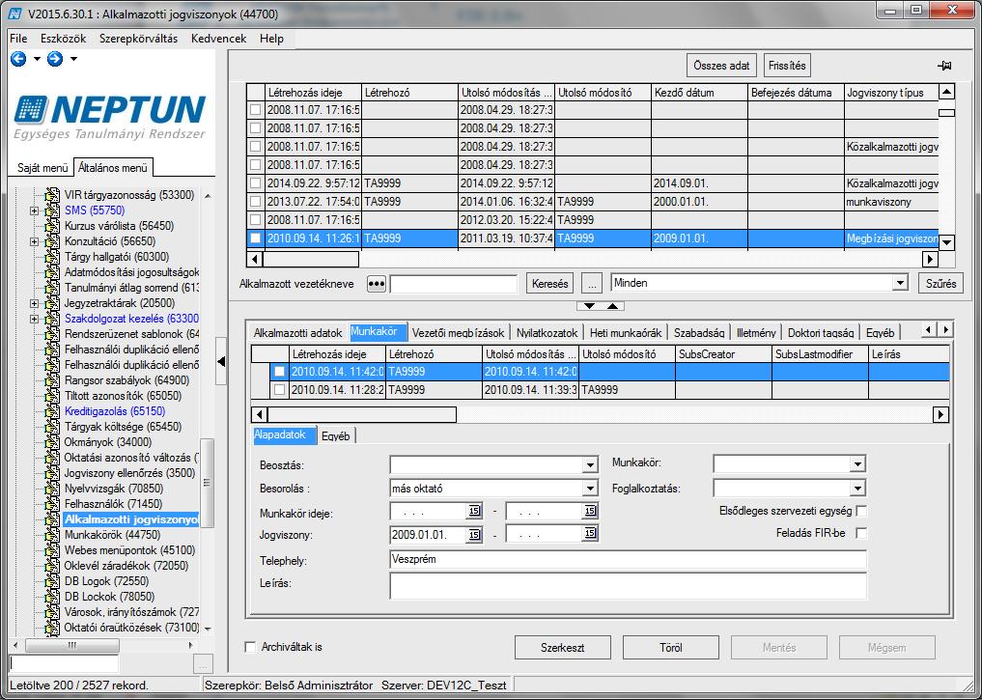Expand the Konzultáció (56650) tree node
The height and width of the screenshot is (700, 982).
point(35,241)
